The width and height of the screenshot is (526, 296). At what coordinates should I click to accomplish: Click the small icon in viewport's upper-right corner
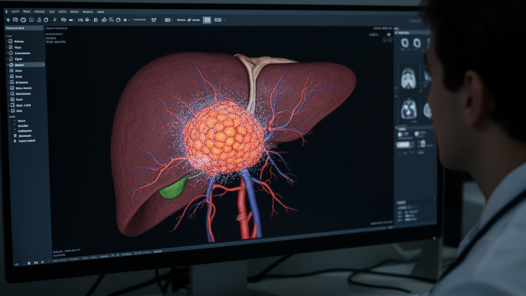coord(389,34)
